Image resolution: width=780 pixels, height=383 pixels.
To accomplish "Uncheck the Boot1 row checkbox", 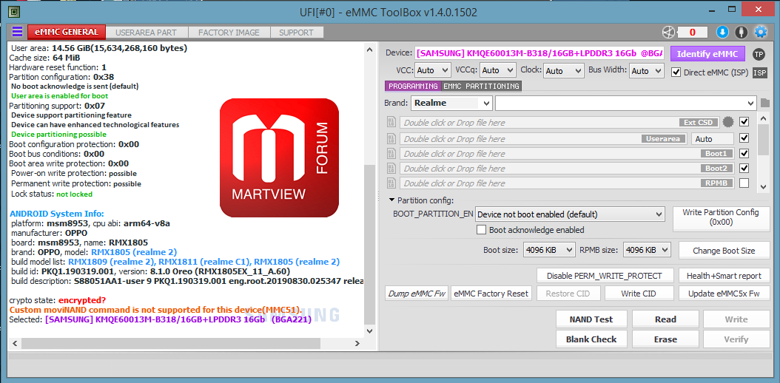I will click(744, 153).
